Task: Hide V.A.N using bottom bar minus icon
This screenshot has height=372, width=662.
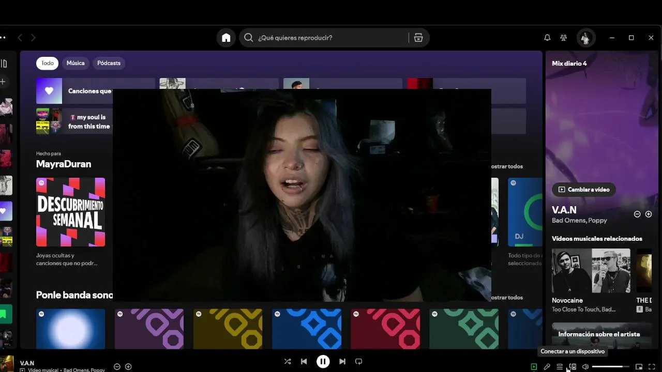Action: point(117,367)
